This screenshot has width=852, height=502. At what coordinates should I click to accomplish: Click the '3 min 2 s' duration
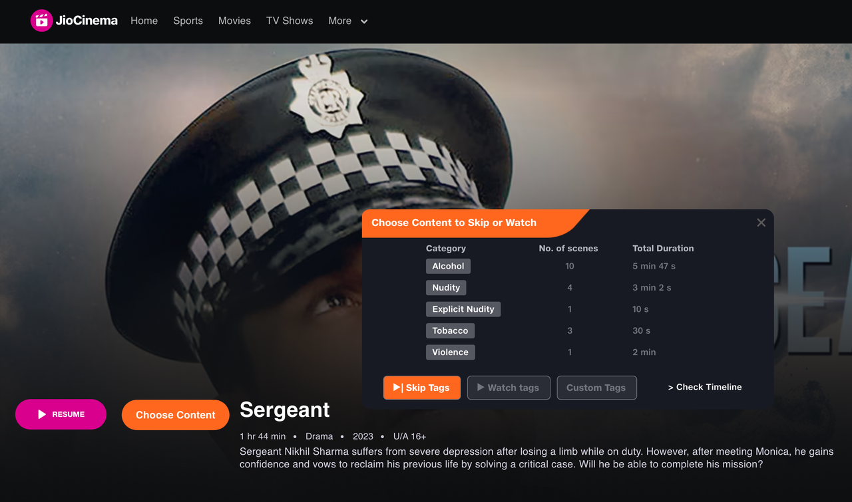(x=652, y=288)
